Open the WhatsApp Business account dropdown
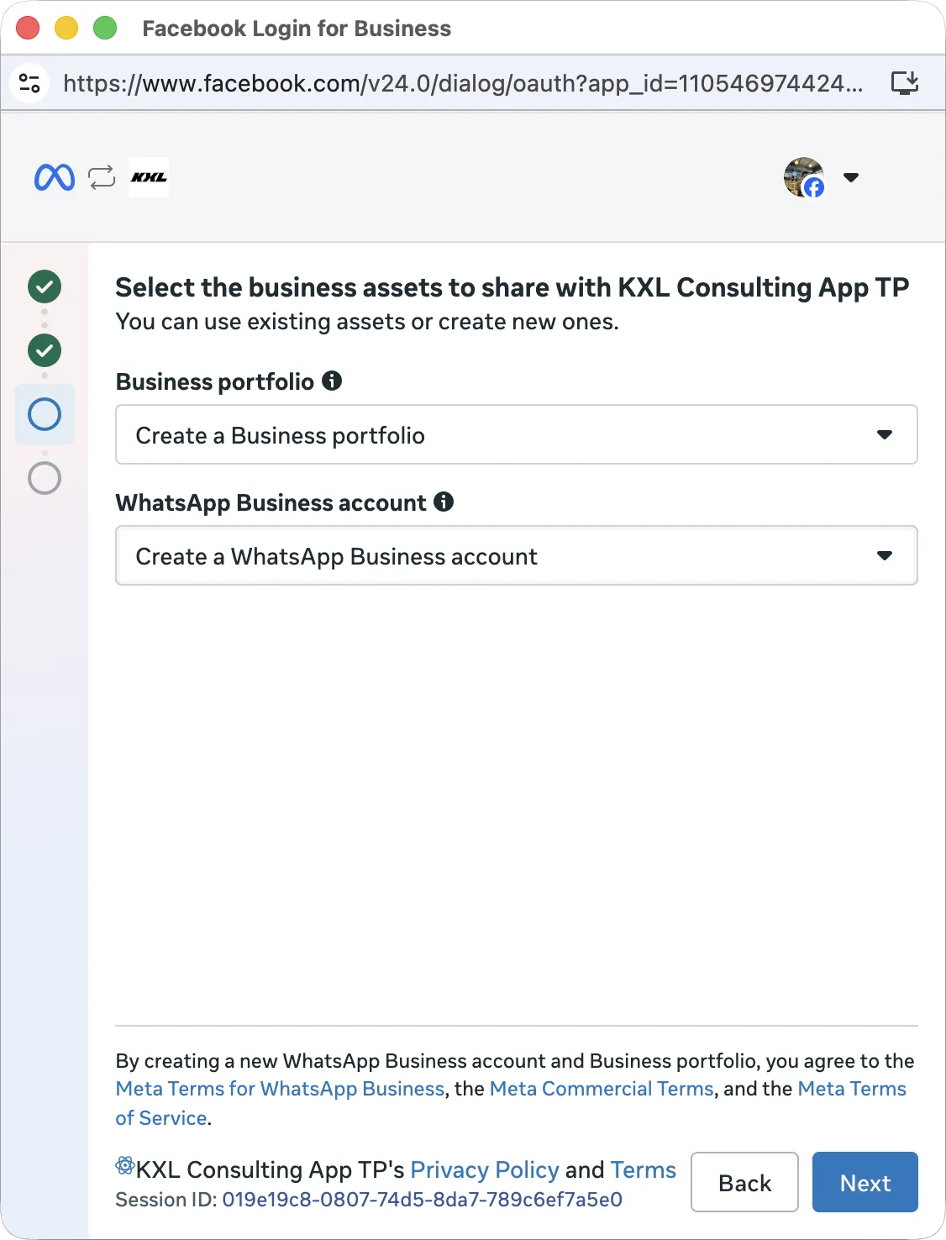The height and width of the screenshot is (1240, 946). coord(517,555)
